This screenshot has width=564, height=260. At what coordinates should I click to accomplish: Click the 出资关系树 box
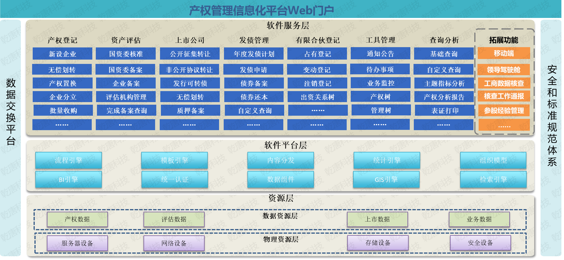click(317, 97)
